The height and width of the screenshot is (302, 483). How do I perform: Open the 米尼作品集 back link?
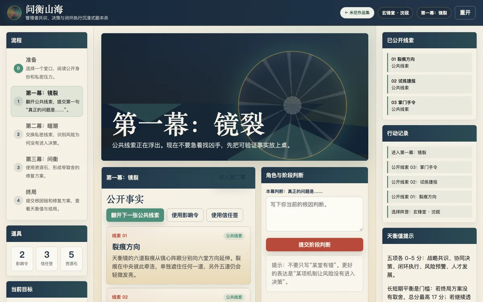(357, 13)
